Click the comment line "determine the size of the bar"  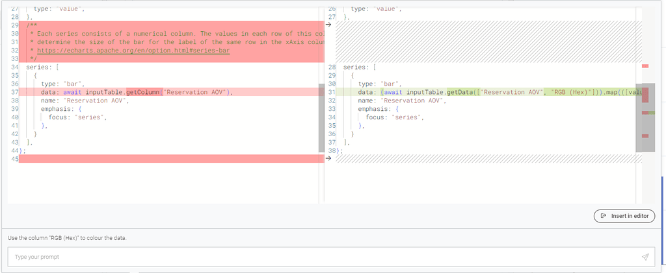(176, 42)
